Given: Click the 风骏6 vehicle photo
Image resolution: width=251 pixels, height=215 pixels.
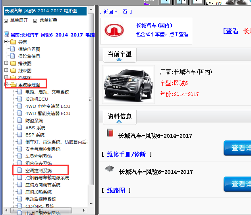Looking at the screenshot, I should 128,84.
